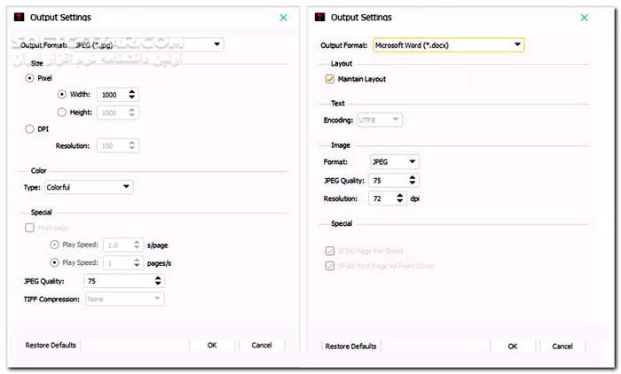Open the Microsoft Word Output Format dropdown
Screen dimensions: 621x374
click(449, 45)
